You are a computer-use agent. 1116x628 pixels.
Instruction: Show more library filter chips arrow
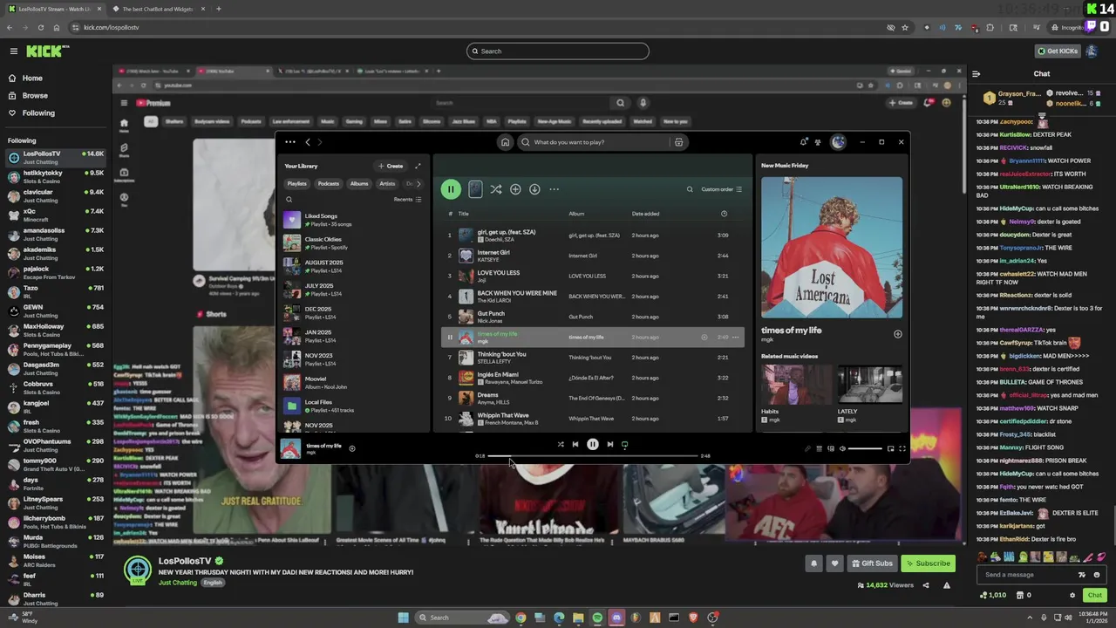point(418,183)
